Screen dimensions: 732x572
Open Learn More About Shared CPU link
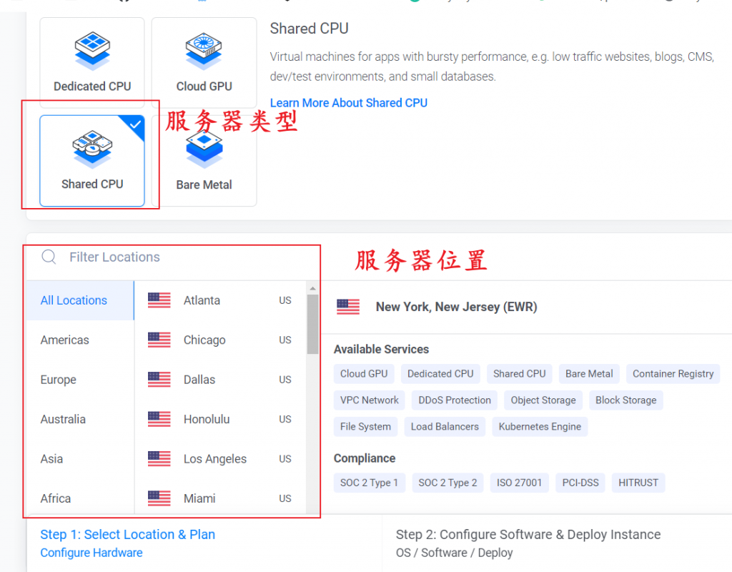[x=348, y=103]
